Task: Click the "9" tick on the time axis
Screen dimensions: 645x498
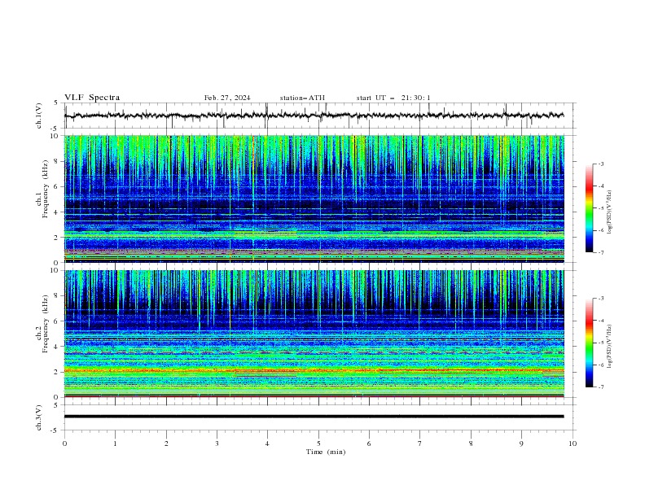Action: 521,443
